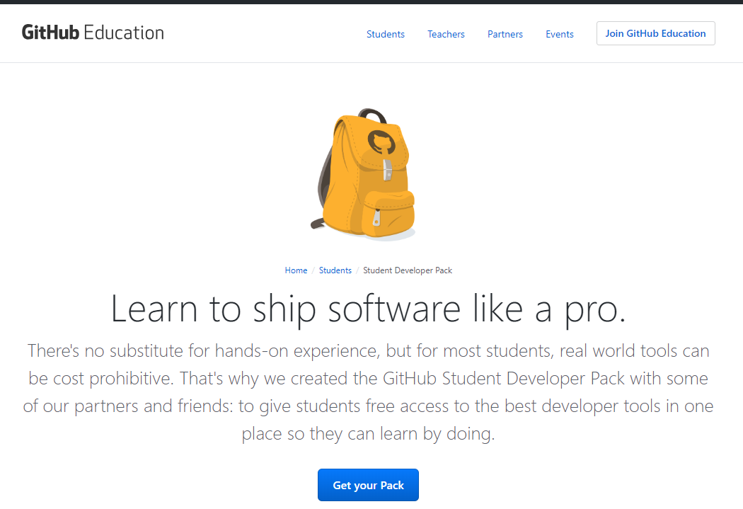
Task: Click the top handle loop of the backpack
Action: coord(372,114)
